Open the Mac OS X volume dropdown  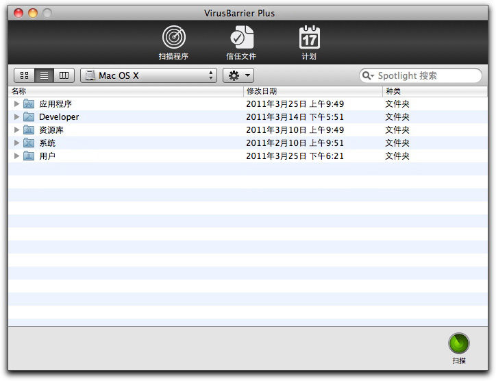coord(149,75)
